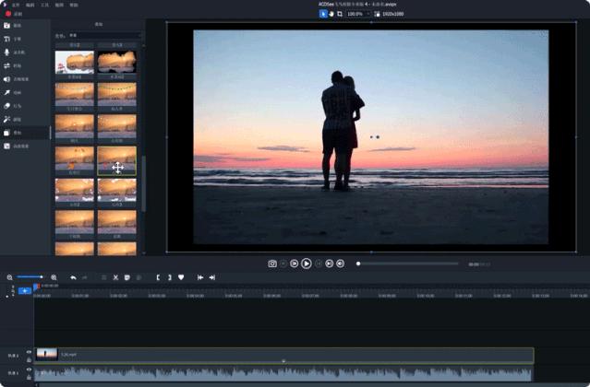This screenshot has height=387, width=590.
Task: Click the heart marker icon in the timeline toolbar
Action: [181, 276]
